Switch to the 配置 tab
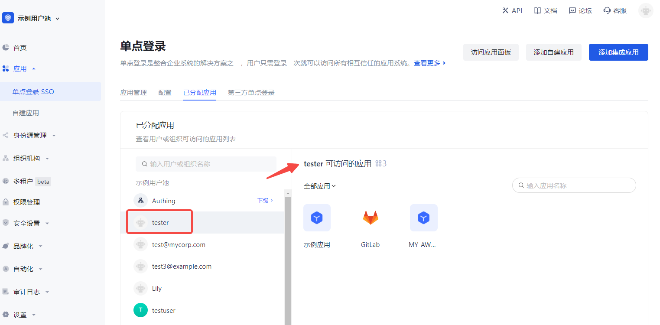Screen dimensions: 660x325 tap(165, 93)
